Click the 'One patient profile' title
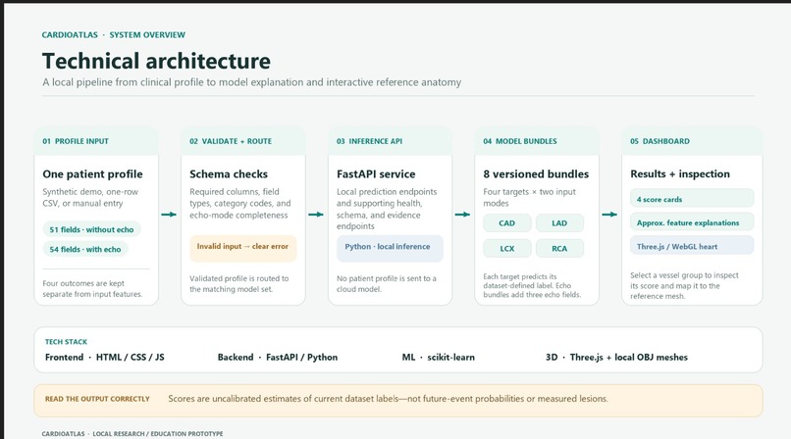This screenshot has height=439, width=791. (x=93, y=174)
